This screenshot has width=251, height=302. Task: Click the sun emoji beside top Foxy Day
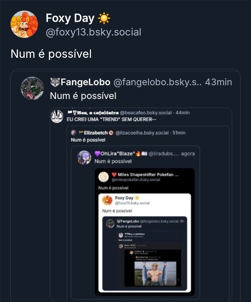click(104, 18)
